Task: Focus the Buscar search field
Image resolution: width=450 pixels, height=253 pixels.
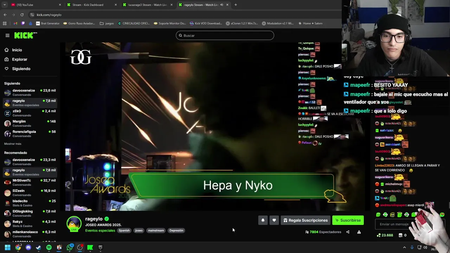Action: (225, 35)
